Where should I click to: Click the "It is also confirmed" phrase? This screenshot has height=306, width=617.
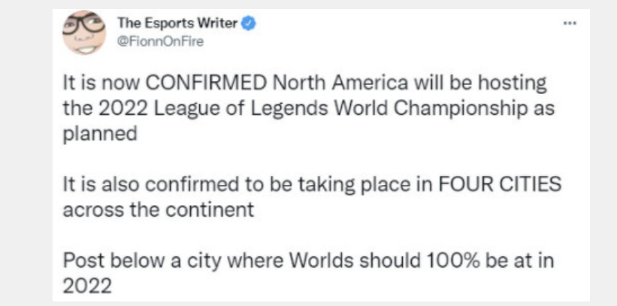coord(148,185)
